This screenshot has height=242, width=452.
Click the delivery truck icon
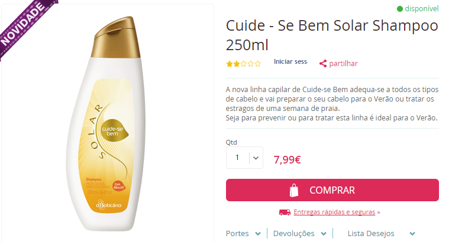point(285,212)
